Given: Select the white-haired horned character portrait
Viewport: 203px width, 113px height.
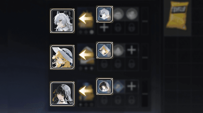Looking at the screenshot, I should click(62, 21).
